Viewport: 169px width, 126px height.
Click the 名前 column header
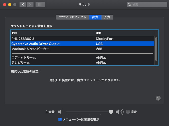click(53, 33)
